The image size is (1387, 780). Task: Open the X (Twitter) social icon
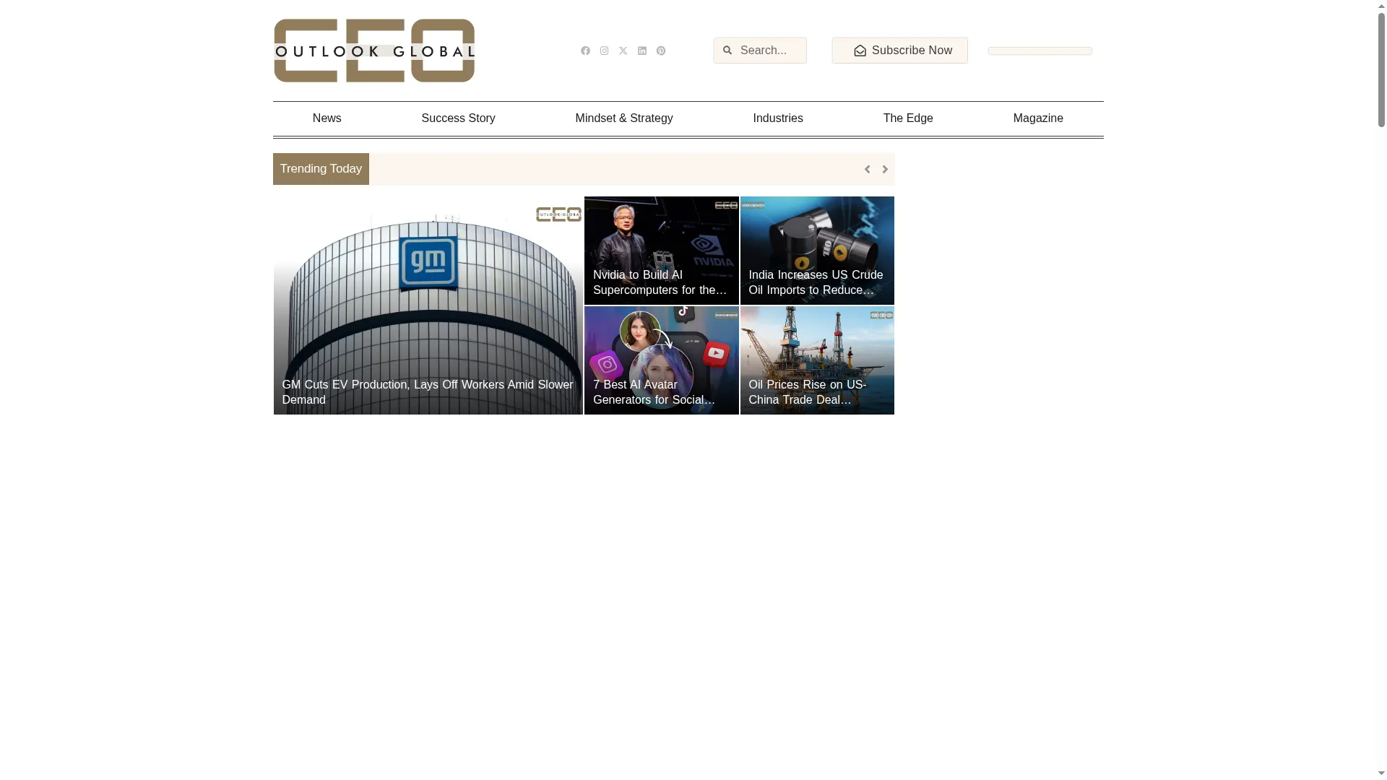click(x=623, y=51)
